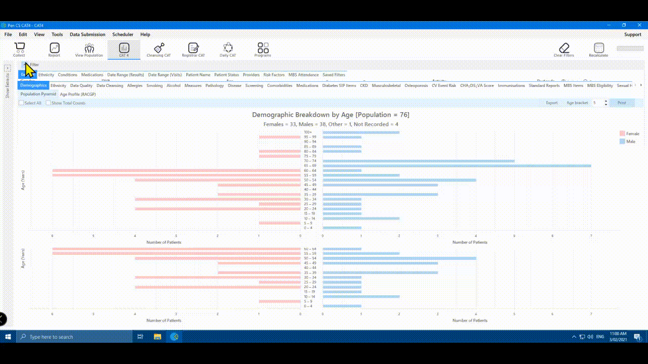
Task: Click the Windows search box
Action: 74,337
